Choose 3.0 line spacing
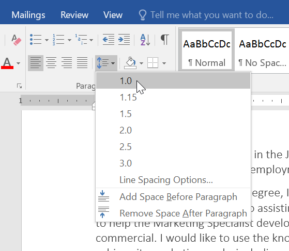Viewport: 289px width, 251px height. [173, 163]
